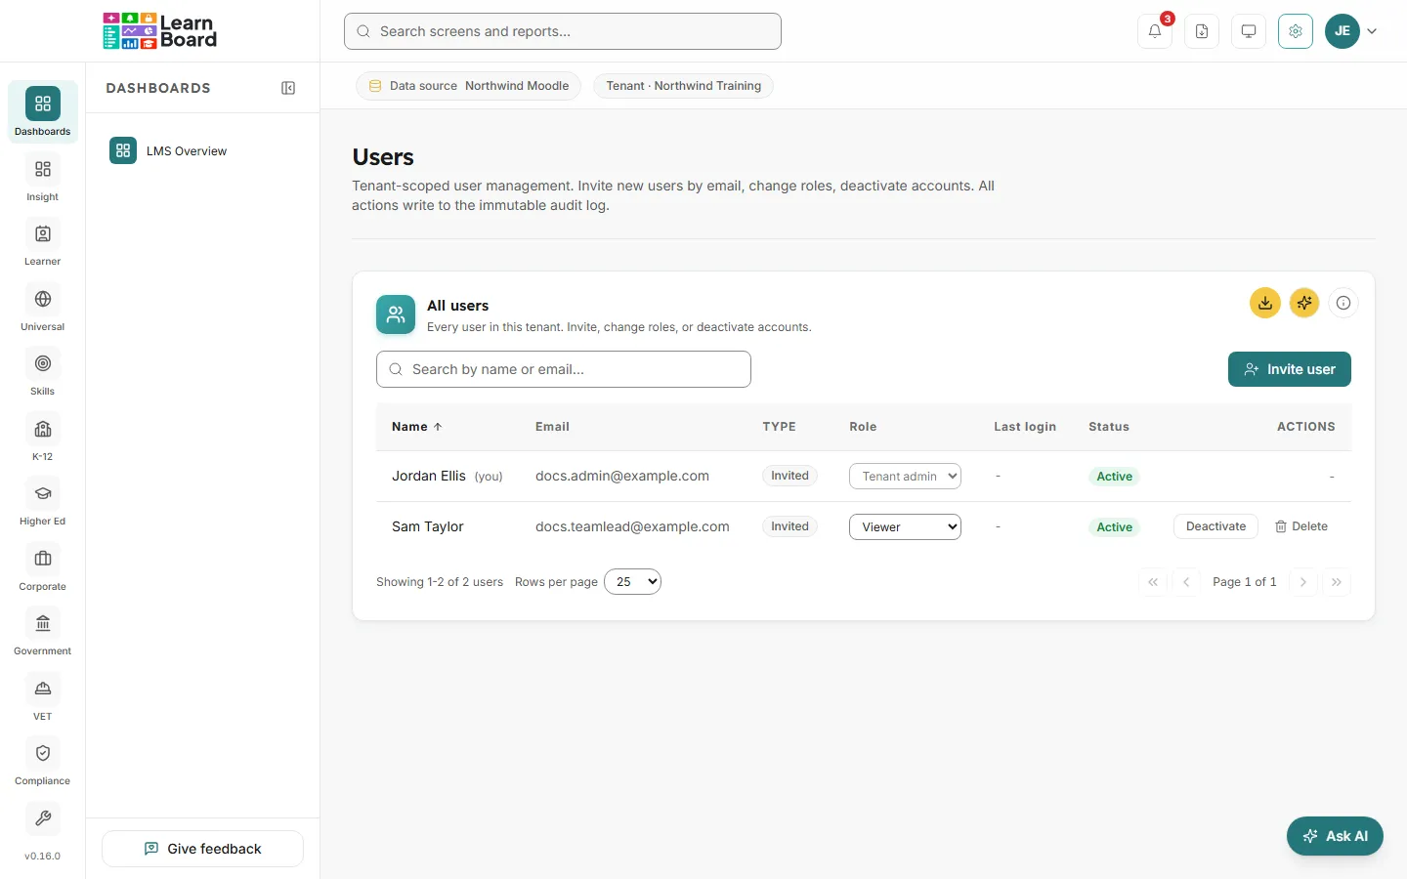Jump to first page of users

click(1153, 582)
